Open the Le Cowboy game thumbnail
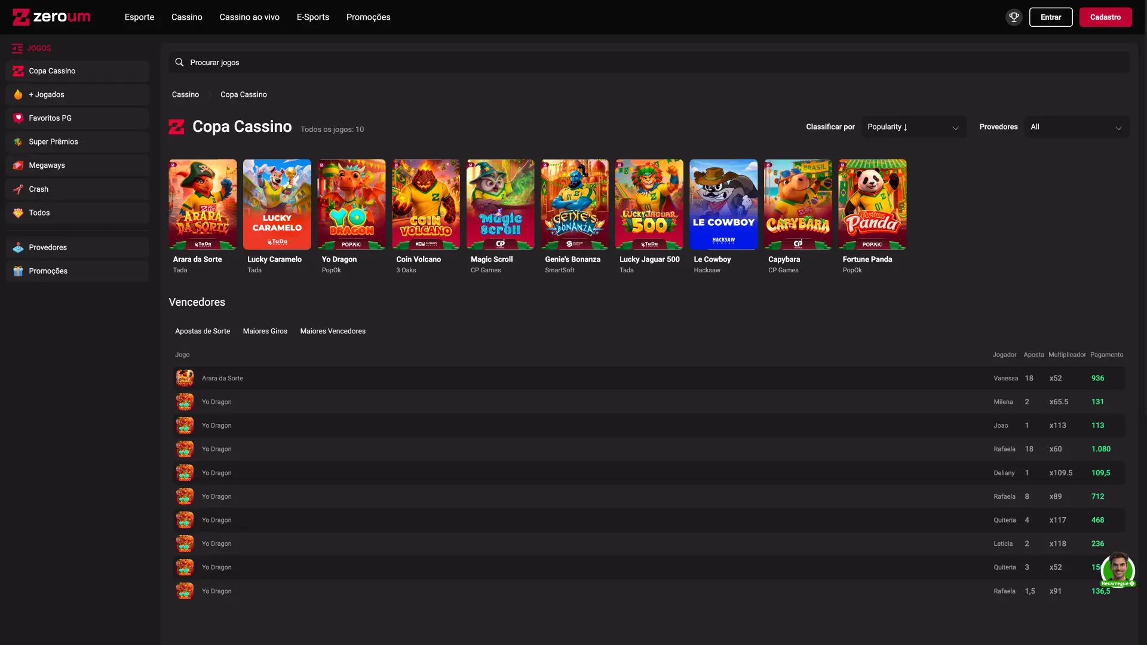 coord(723,204)
